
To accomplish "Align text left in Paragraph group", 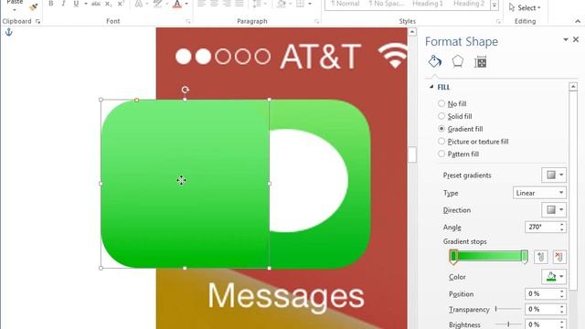I will (x=201, y=4).
